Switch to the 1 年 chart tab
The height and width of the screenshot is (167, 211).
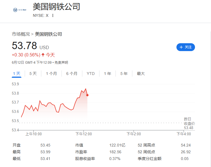pyautogui.click(x=108, y=74)
